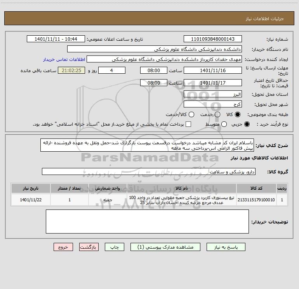The height and width of the screenshot is (289, 299).
Task: Tick the اسناد خزانه اسلامی payment checkbox
Action: pyautogui.click(x=188, y=124)
